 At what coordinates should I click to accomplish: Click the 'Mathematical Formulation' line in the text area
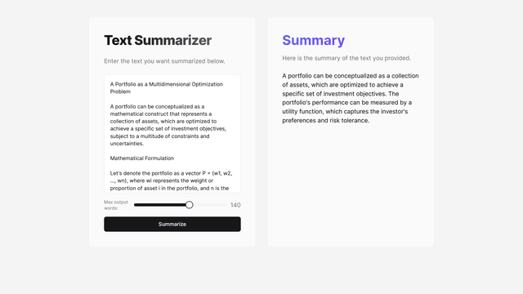pyautogui.click(x=142, y=158)
